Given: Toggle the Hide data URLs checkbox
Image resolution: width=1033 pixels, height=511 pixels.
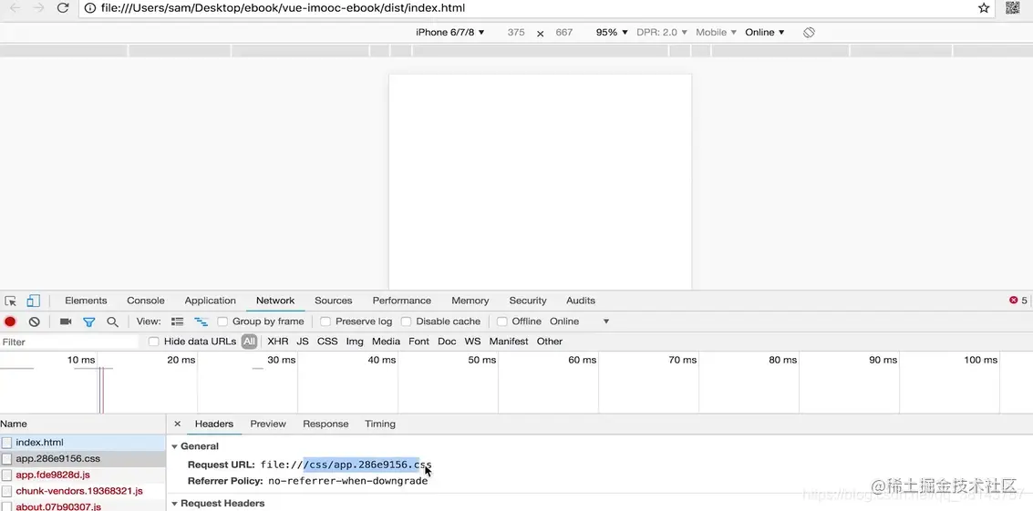Looking at the screenshot, I should coord(153,341).
